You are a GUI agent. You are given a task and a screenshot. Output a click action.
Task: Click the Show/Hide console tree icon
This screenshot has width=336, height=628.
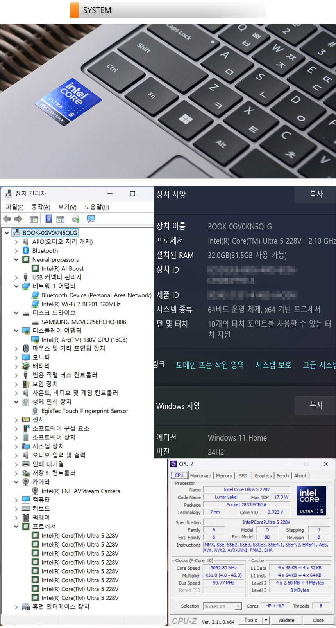pos(34,219)
